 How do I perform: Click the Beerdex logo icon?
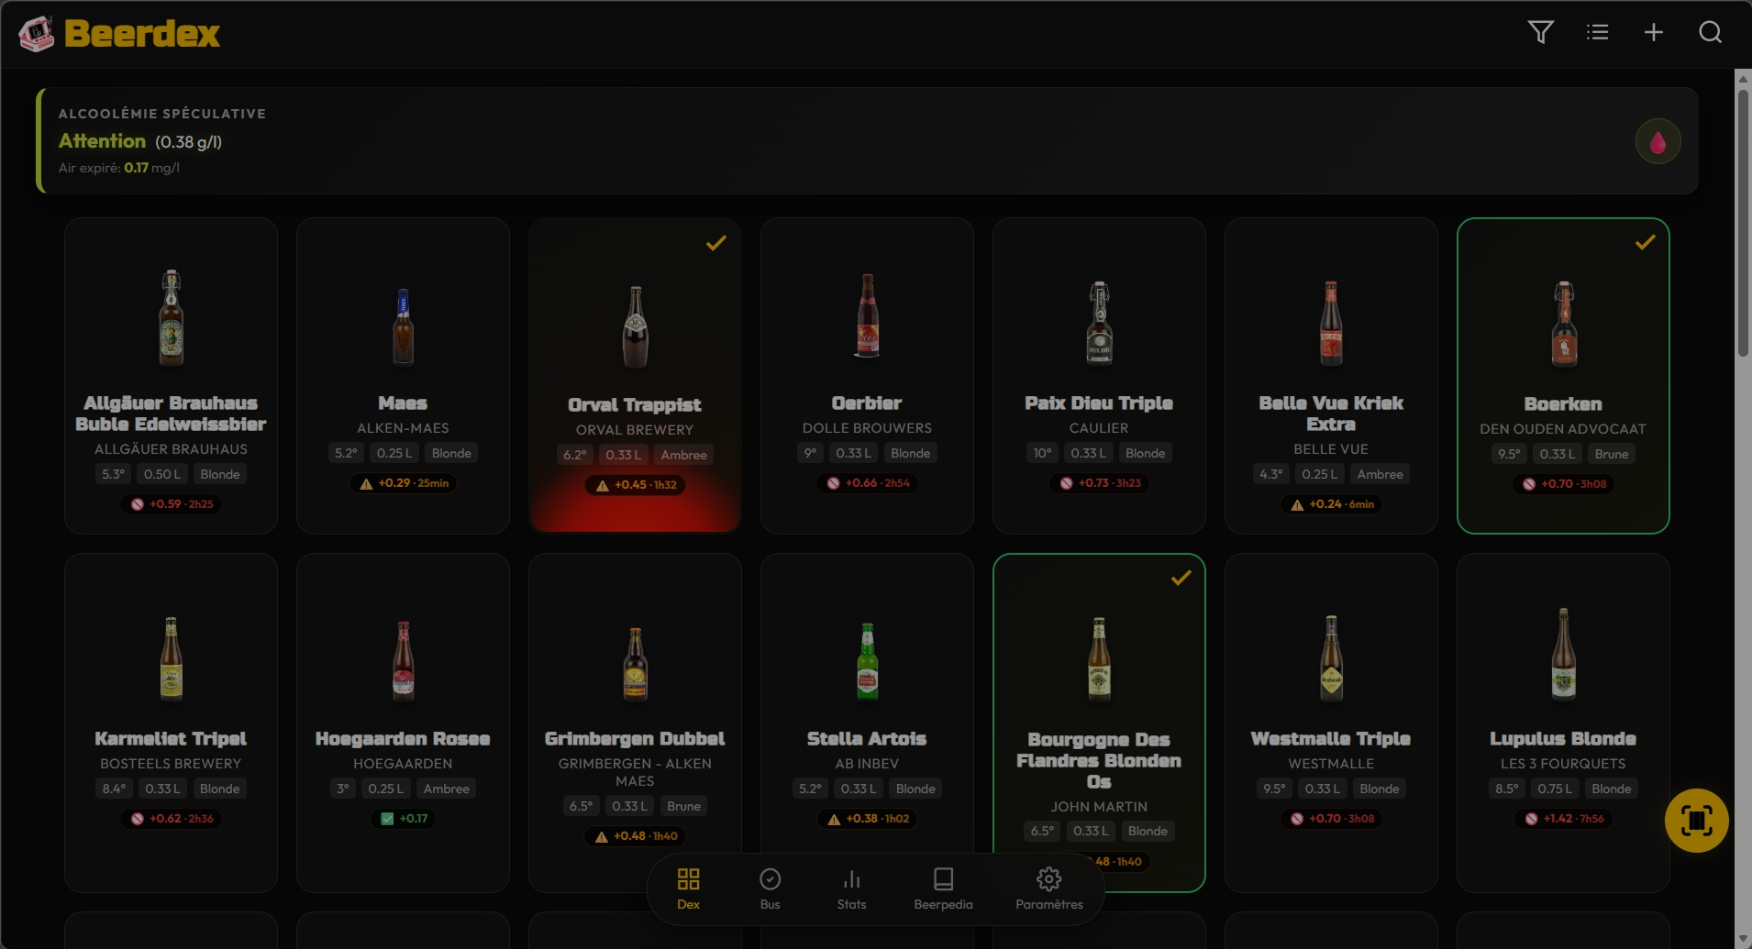(x=37, y=34)
